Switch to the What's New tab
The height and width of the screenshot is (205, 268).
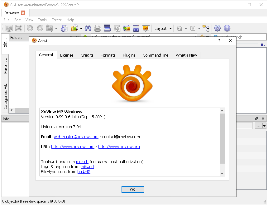click(186, 55)
